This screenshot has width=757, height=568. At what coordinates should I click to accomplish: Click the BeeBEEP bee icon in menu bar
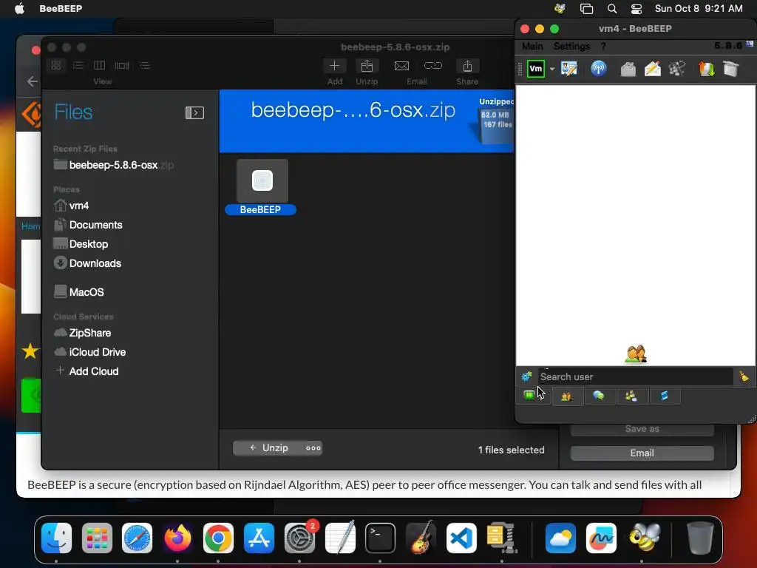[x=560, y=8]
